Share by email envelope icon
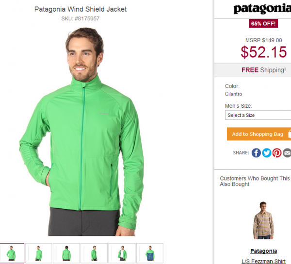This screenshot has width=291, height=264. point(287,153)
